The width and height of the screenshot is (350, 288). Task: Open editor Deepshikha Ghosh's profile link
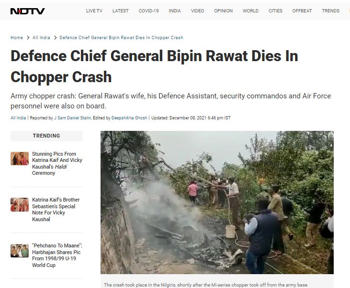click(x=129, y=118)
